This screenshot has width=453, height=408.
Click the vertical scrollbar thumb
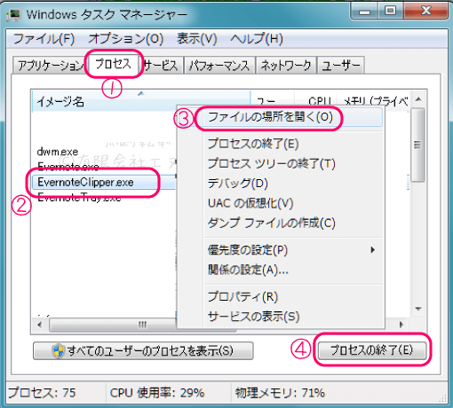[x=418, y=145]
